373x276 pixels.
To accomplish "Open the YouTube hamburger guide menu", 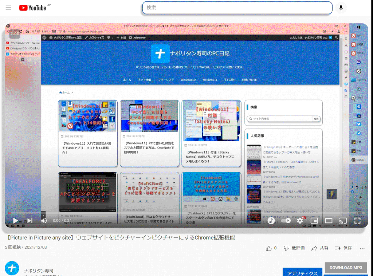I will tap(8, 8).
